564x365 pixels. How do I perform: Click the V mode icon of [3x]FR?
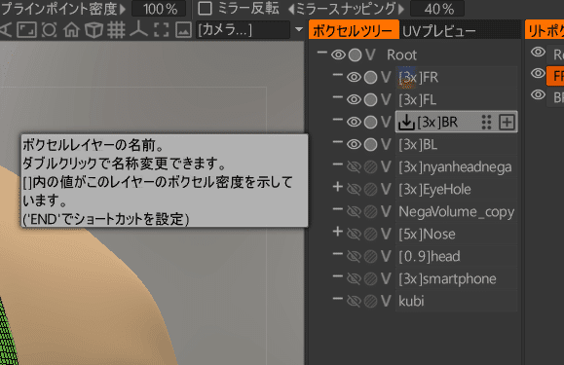click(386, 77)
